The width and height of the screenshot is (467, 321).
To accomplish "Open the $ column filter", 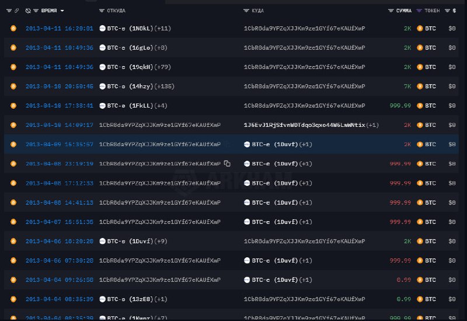I will [x=447, y=11].
